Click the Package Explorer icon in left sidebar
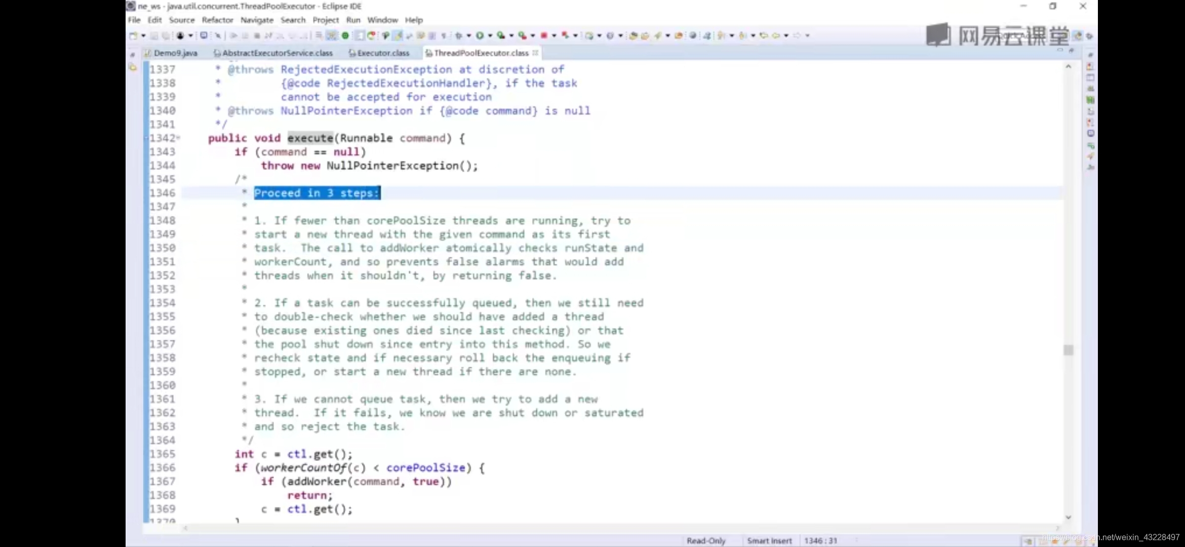Screen dimensions: 1185x547 click(133, 67)
